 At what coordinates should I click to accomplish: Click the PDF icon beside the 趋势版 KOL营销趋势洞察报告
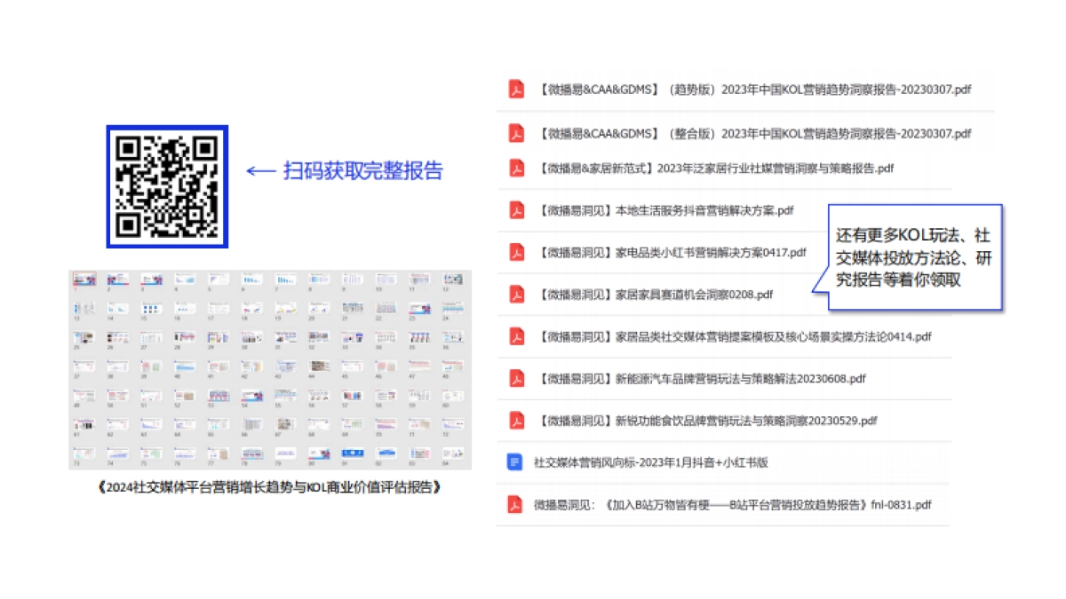[516, 89]
